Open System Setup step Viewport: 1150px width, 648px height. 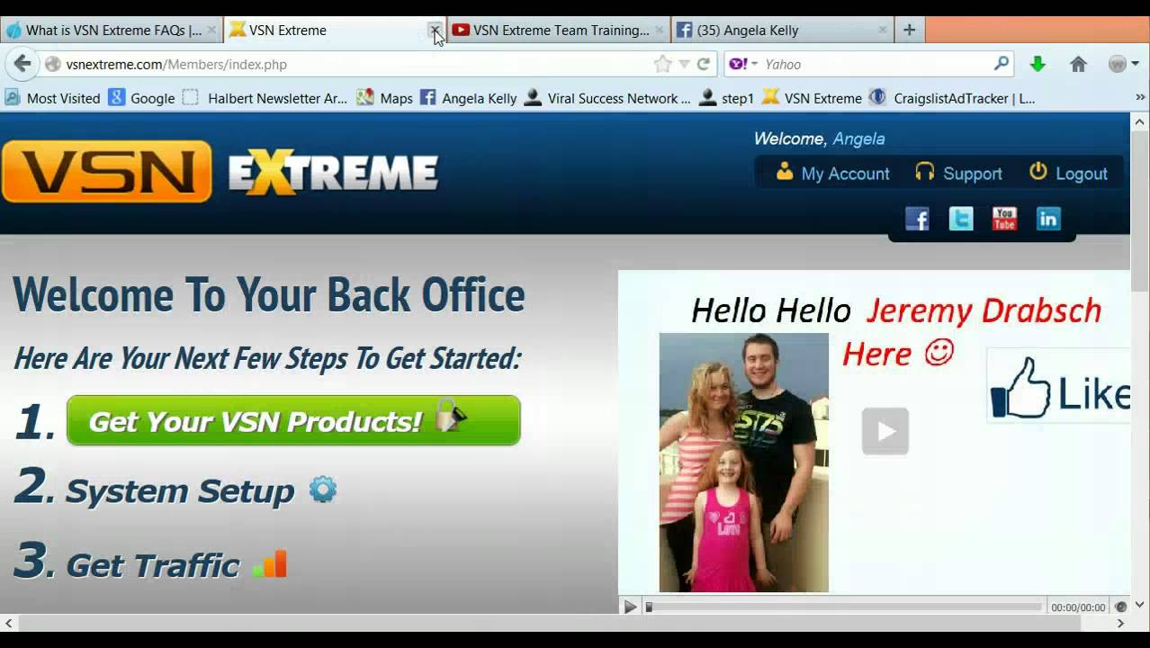180,490
